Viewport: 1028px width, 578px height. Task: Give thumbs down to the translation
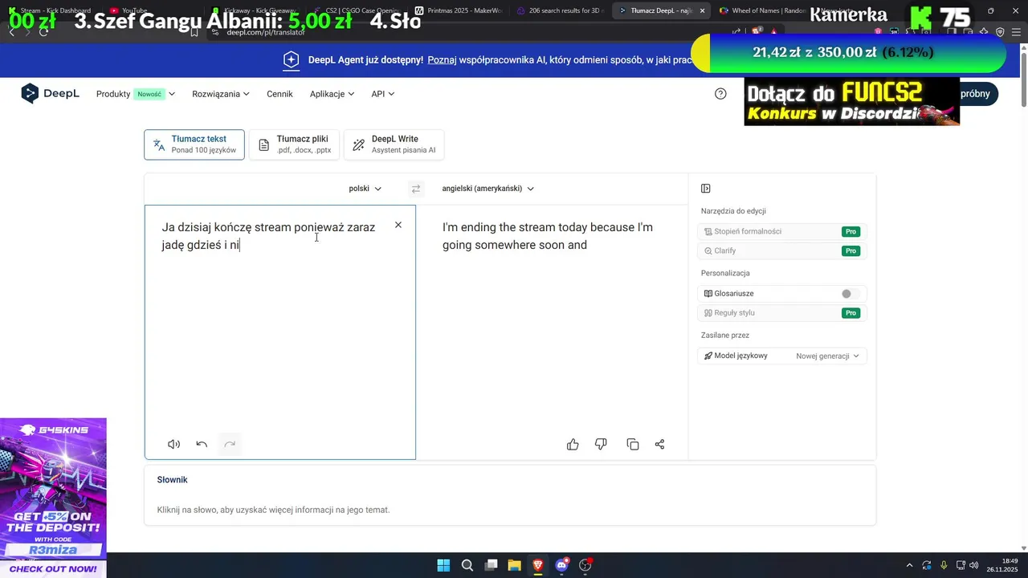[x=601, y=444]
